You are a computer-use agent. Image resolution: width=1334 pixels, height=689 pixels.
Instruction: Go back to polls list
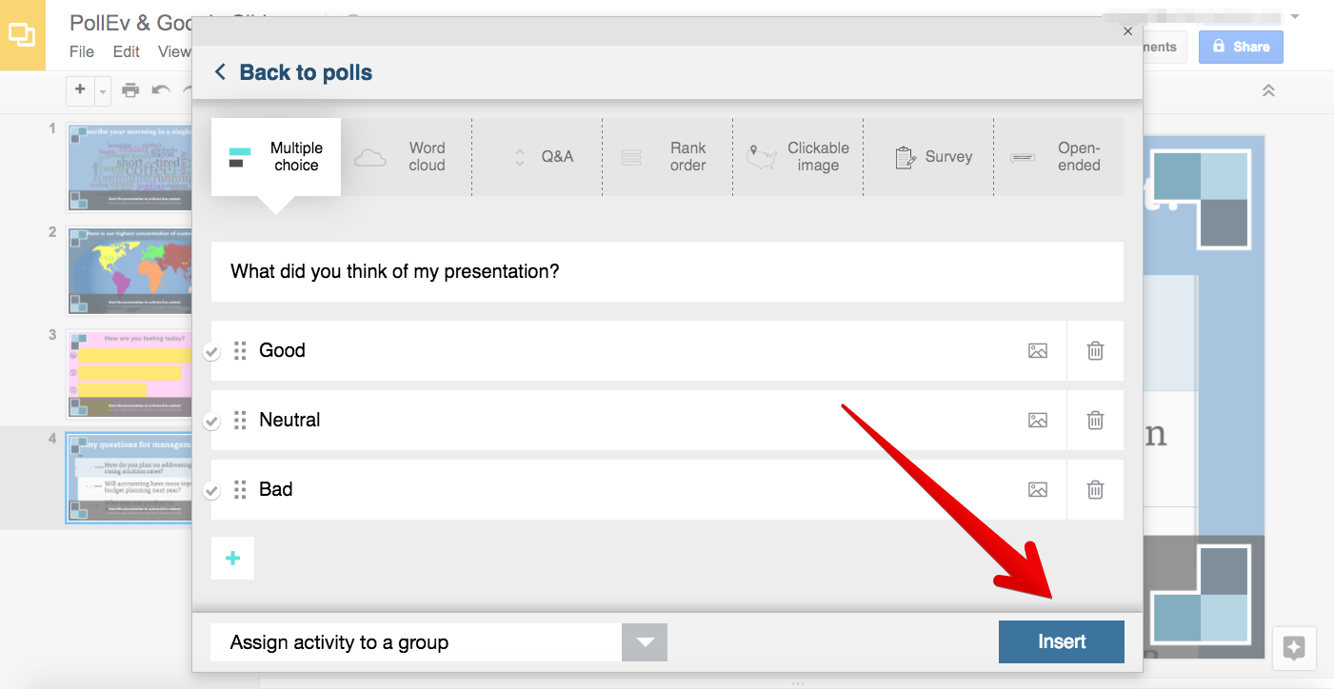tap(291, 71)
